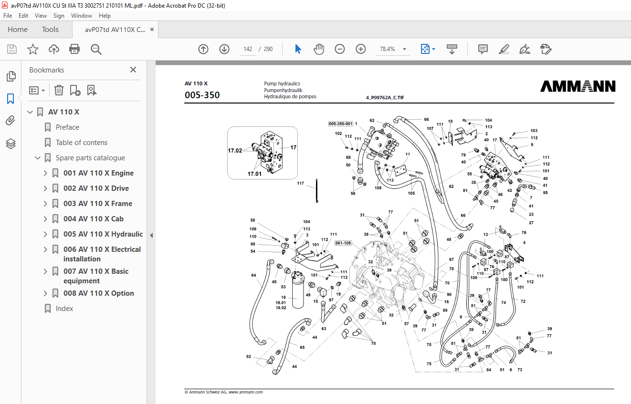Click the page number input field
631x404 pixels.
(248, 49)
